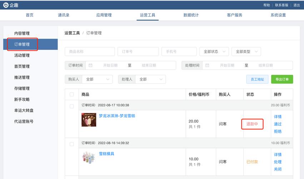Click the 商品名称 search field
The width and height of the screenshot is (304, 179).
tap(90, 52)
